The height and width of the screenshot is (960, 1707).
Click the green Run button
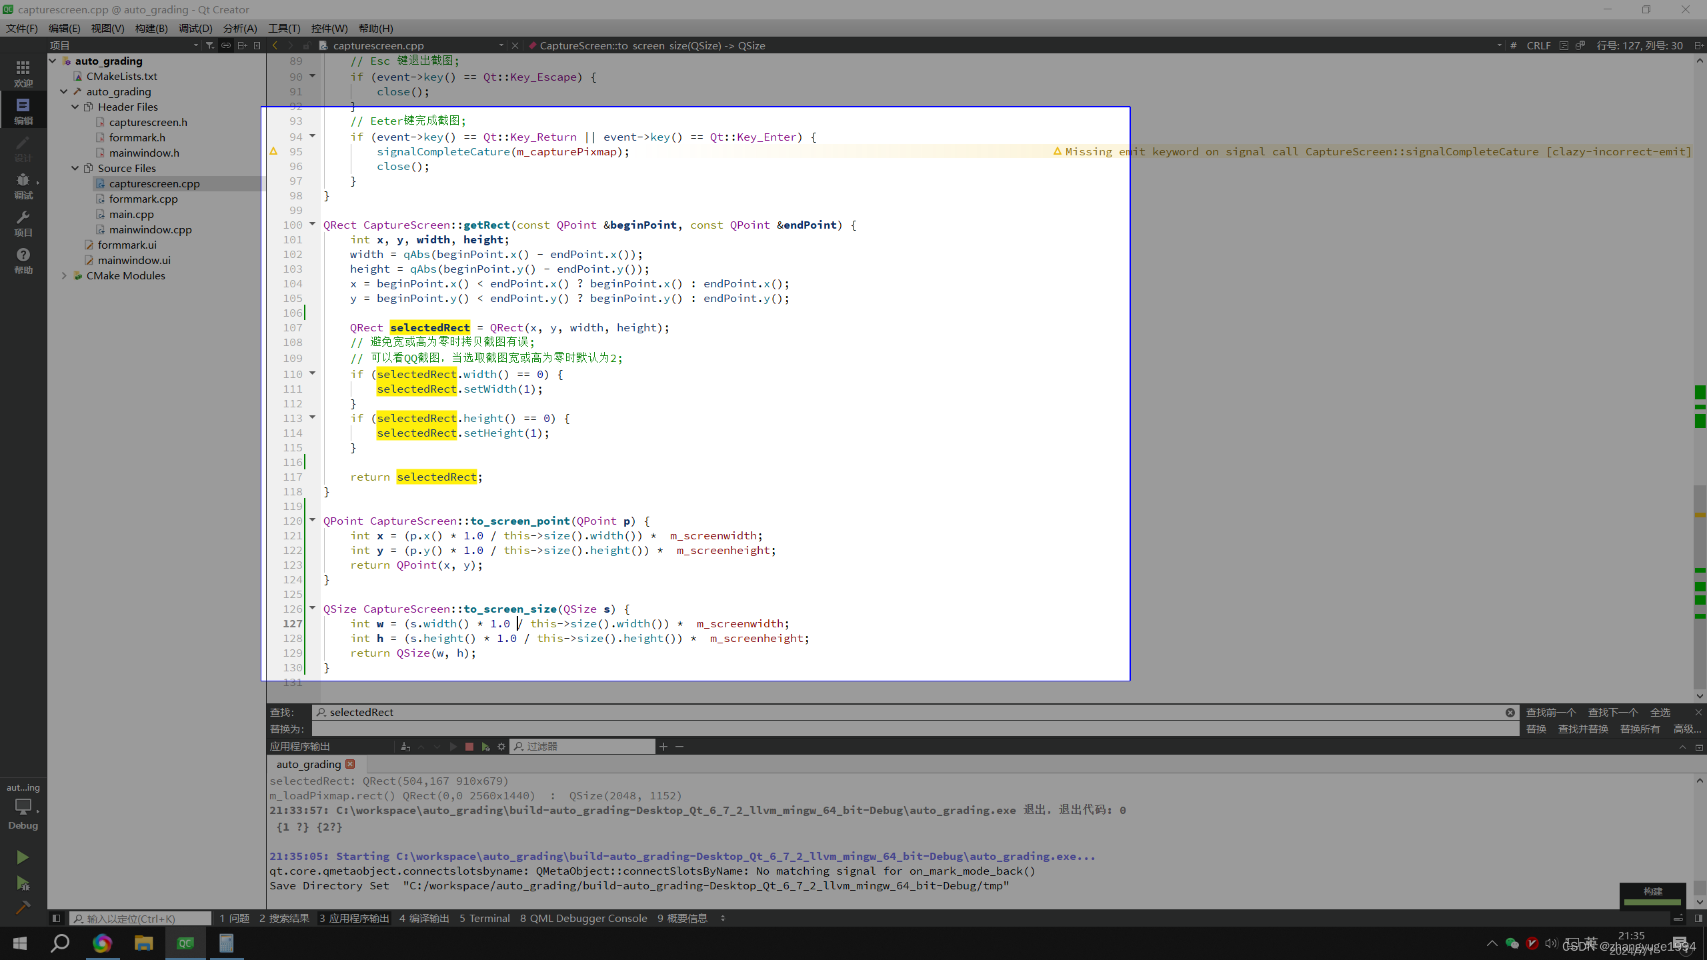coord(22,857)
